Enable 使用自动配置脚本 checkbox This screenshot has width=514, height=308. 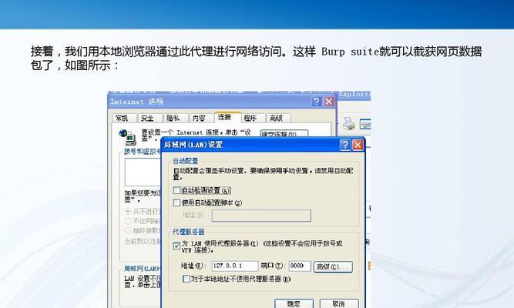click(x=176, y=203)
